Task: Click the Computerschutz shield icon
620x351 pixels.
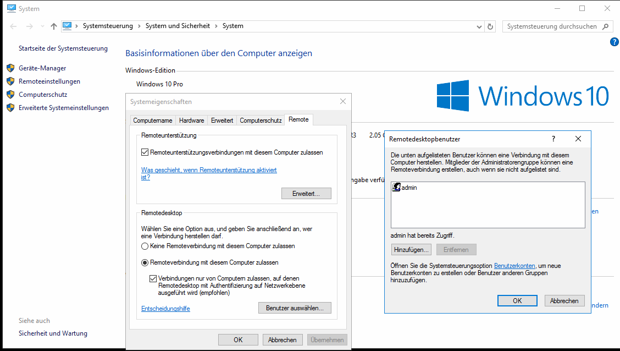Action: tap(10, 95)
